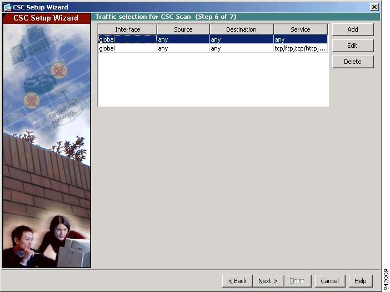Click the Source column header
The image size is (390, 292).
click(183, 29)
